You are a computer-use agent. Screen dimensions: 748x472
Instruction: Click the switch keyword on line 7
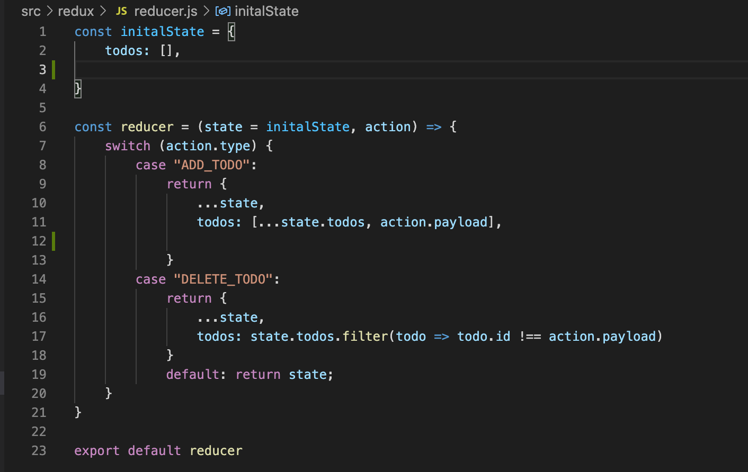(x=128, y=146)
